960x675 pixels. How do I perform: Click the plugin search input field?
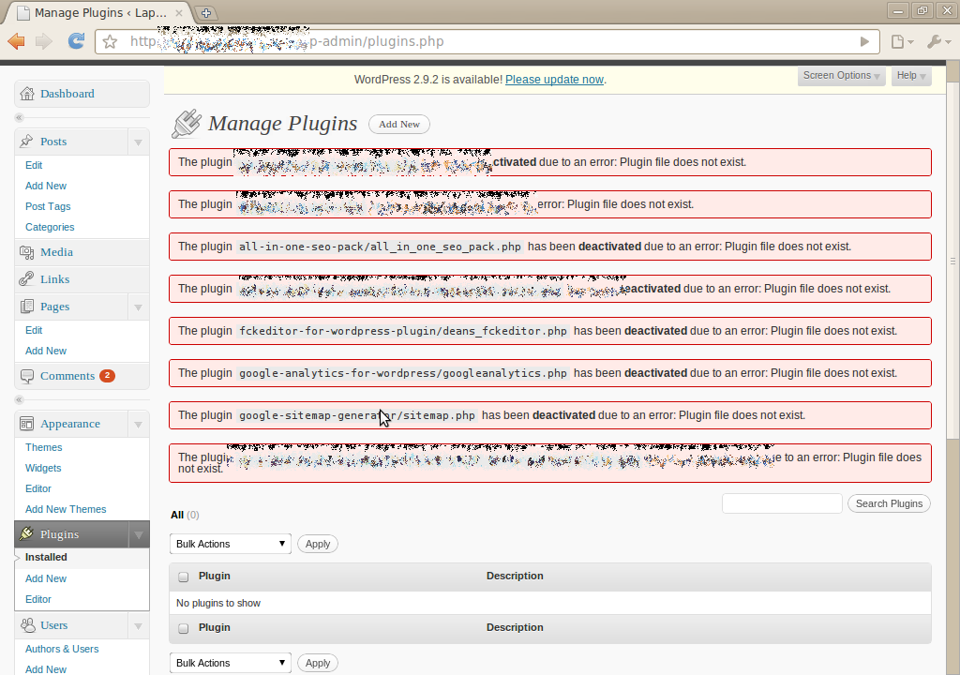pos(782,503)
